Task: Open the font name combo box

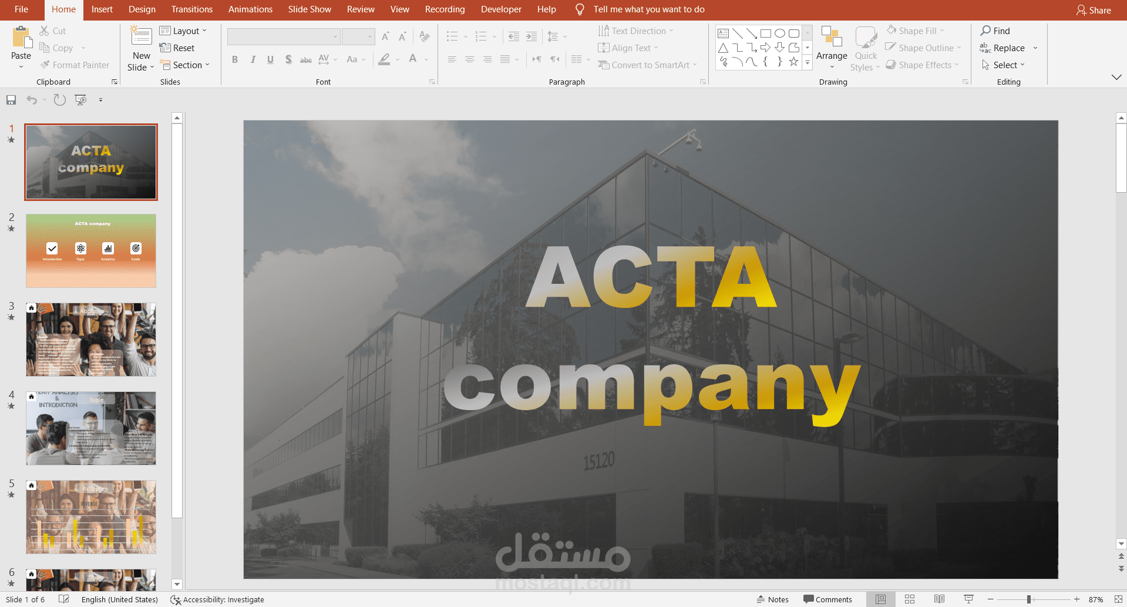Action: (284, 36)
